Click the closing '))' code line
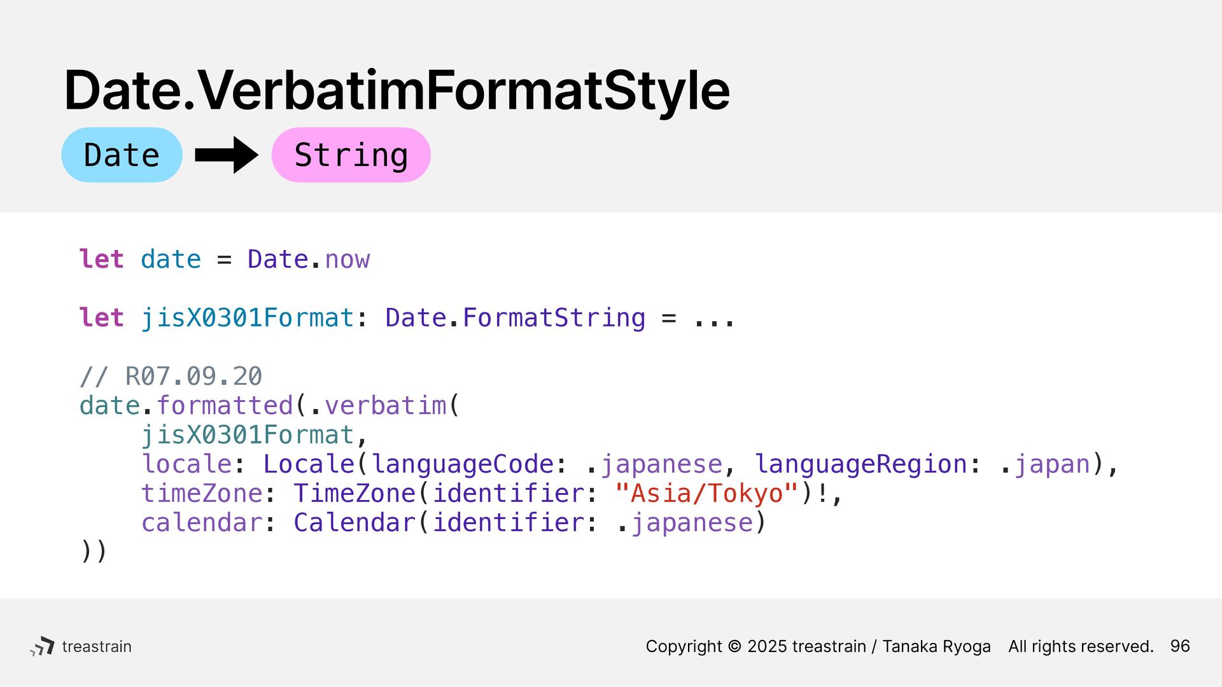This screenshot has width=1222, height=687. (x=94, y=552)
